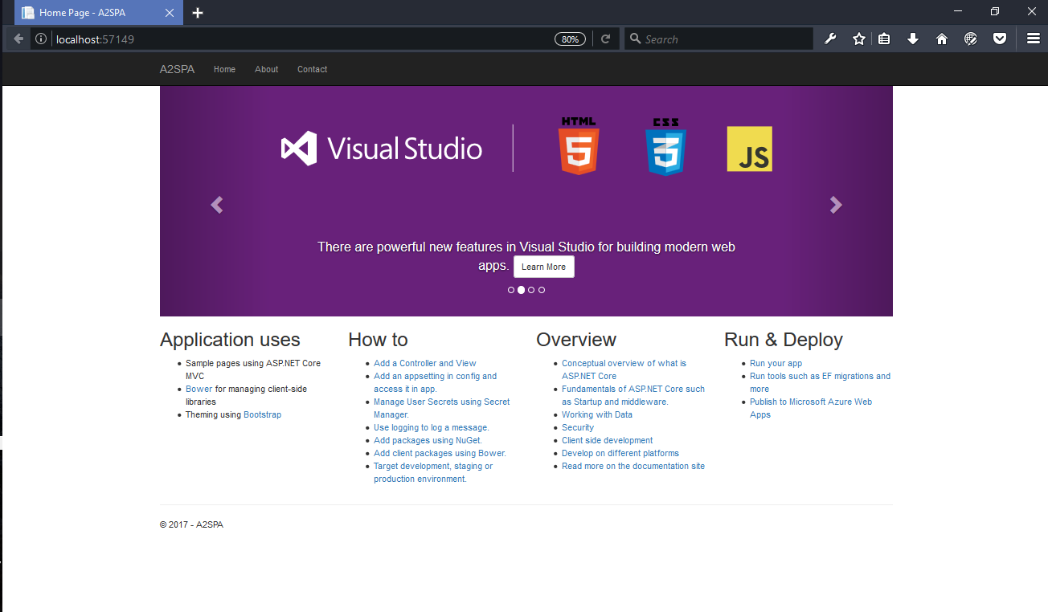The width and height of the screenshot is (1048, 612).
Task: Click Sample pages using ASP.NET Core MVC text
Action: click(x=253, y=369)
